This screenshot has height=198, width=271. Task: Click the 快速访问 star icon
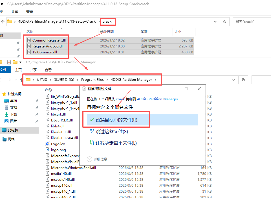pyautogui.click(x=4, y=94)
